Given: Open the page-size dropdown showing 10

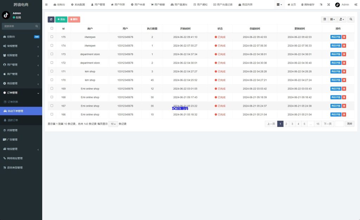Looking at the screenshot, I should [112, 124].
